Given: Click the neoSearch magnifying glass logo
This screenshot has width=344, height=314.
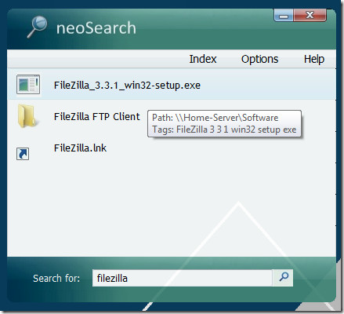Looking at the screenshot, I should pos(38,27).
